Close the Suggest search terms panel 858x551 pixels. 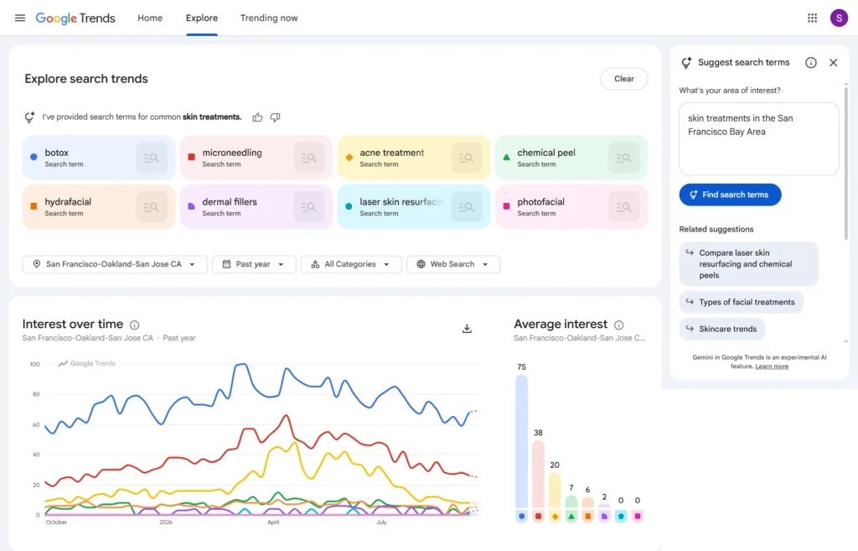pos(834,63)
